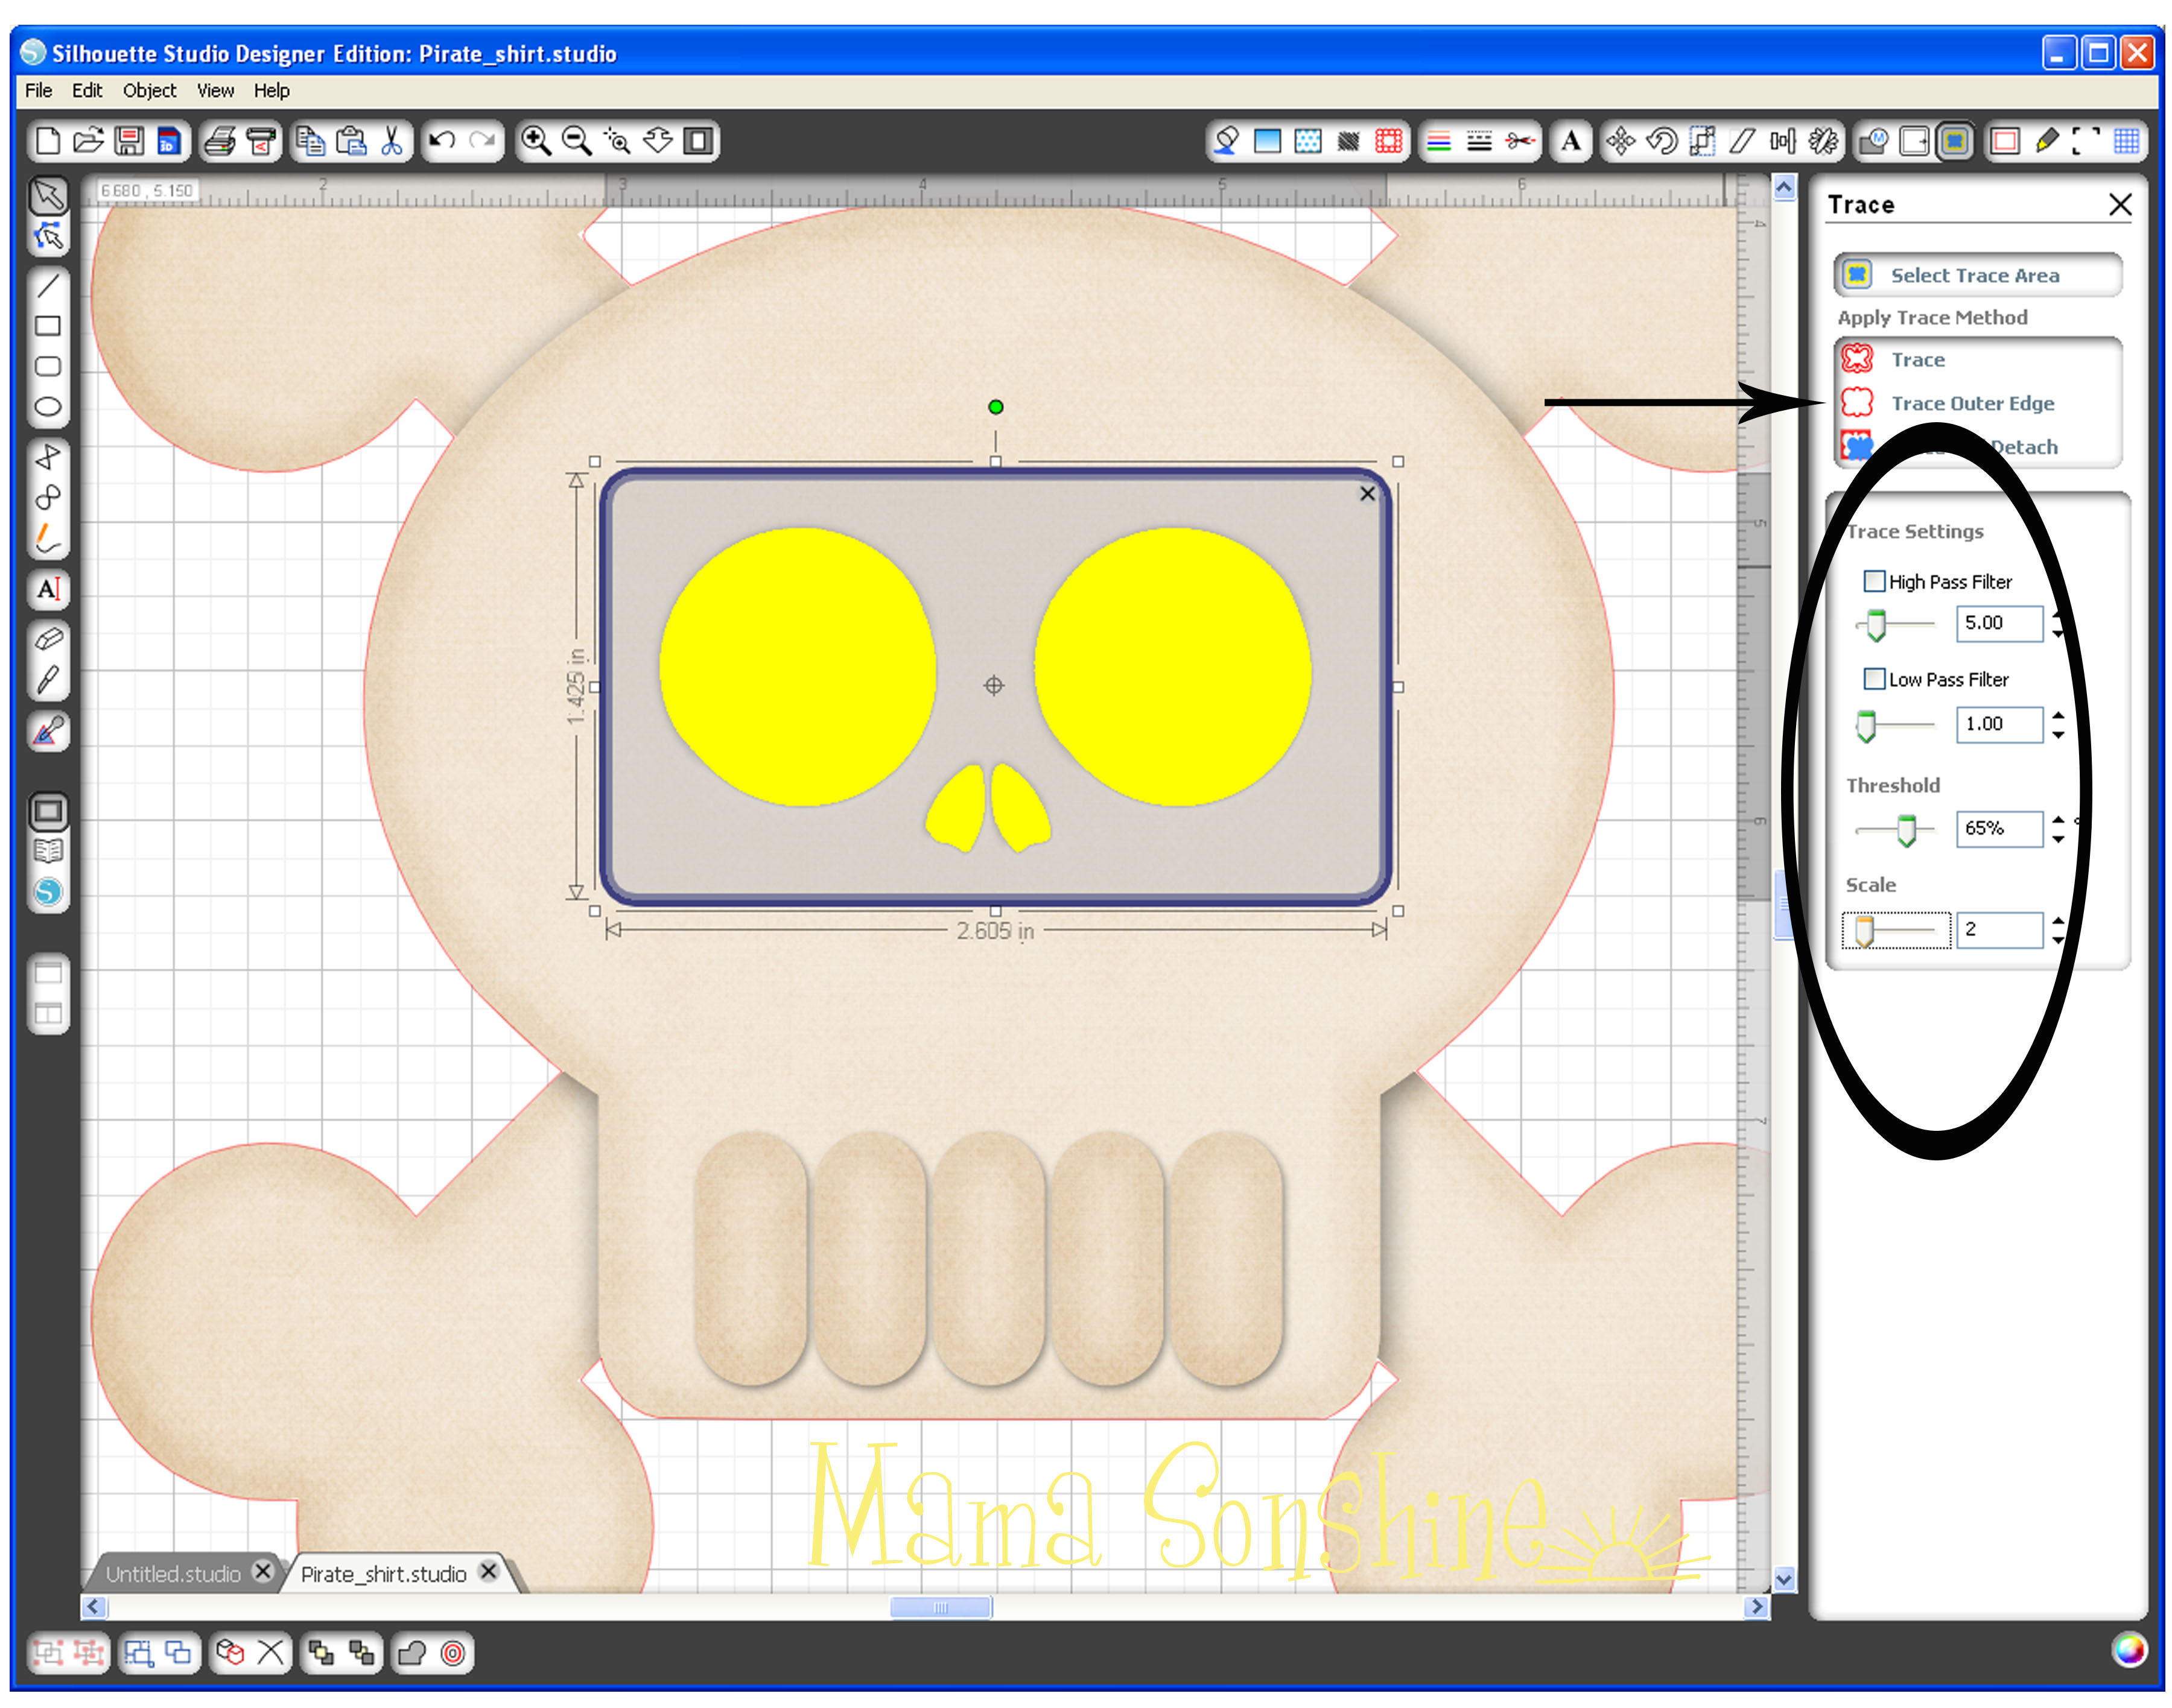Select the Eraser tool in left toolbar
Image resolution: width=2172 pixels, height=1708 pixels.
(x=48, y=639)
